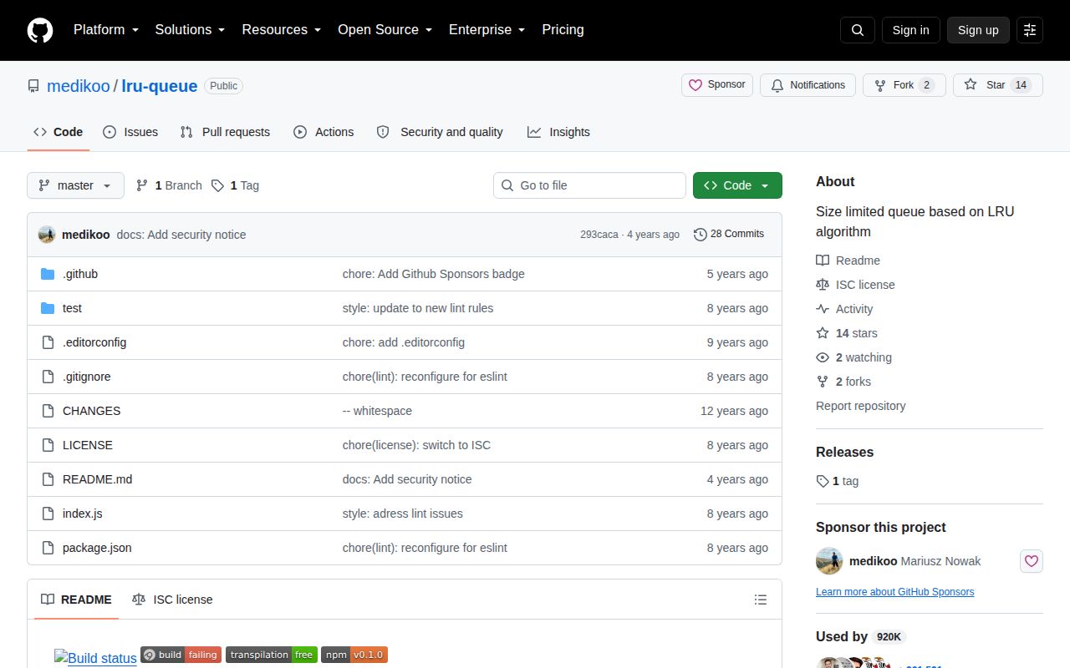Click the tag icon under Releases
Image resolution: width=1070 pixels, height=668 pixels.
(823, 481)
